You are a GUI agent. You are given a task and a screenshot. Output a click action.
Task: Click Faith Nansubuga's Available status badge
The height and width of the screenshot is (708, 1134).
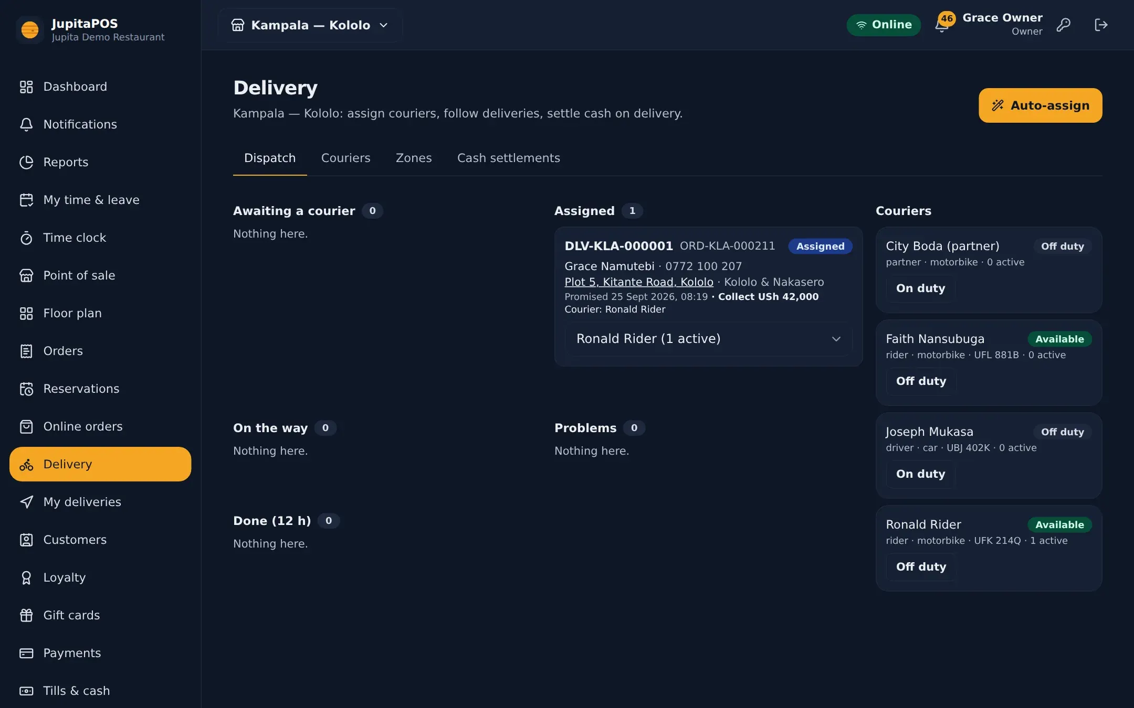[x=1059, y=339]
